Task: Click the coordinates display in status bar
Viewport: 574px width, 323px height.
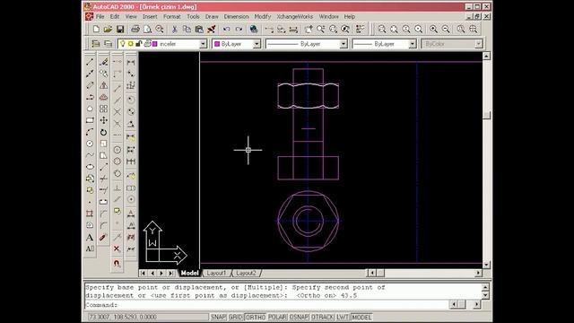Action: point(147,317)
